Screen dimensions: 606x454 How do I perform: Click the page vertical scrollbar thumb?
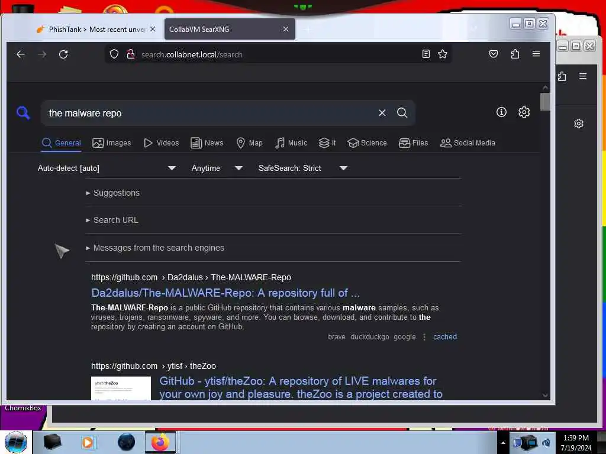tap(545, 102)
